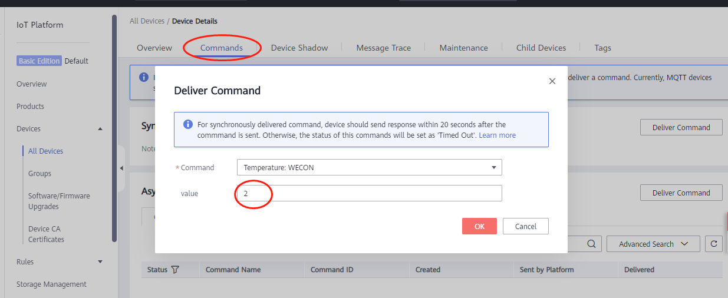728x298 pixels.
Task: Click the Status column filter icon
Action: (175, 270)
